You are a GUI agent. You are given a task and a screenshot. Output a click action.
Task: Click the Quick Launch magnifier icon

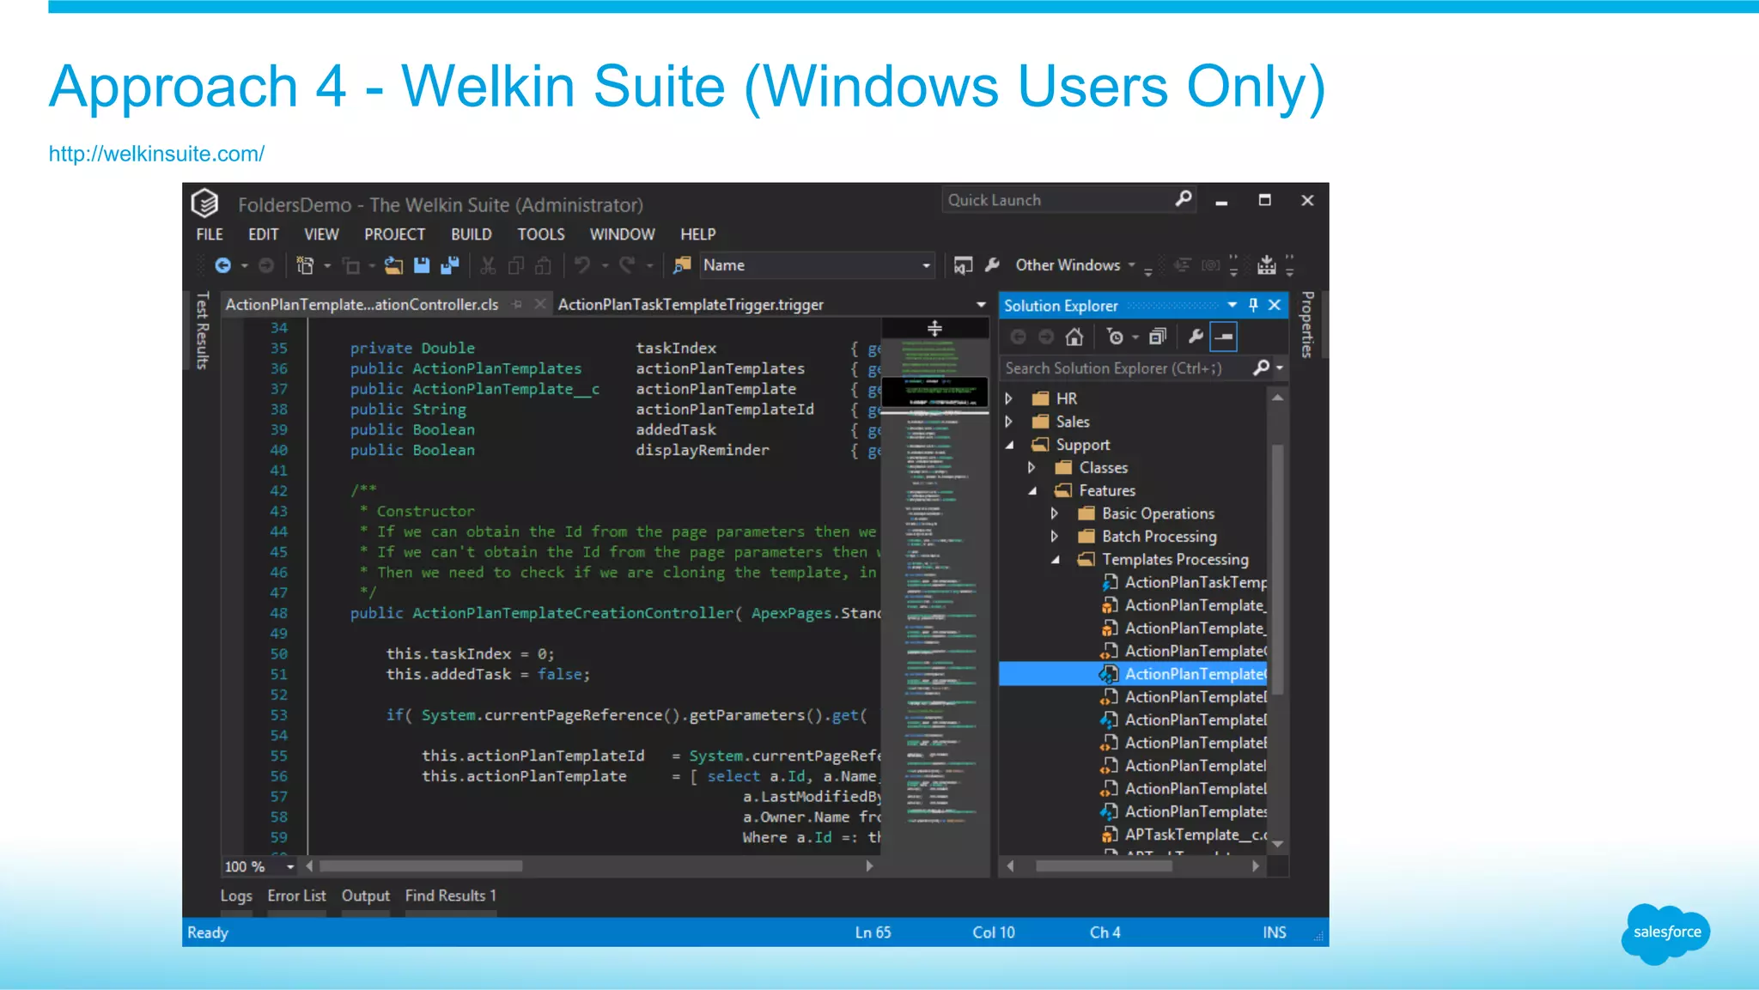(x=1184, y=199)
